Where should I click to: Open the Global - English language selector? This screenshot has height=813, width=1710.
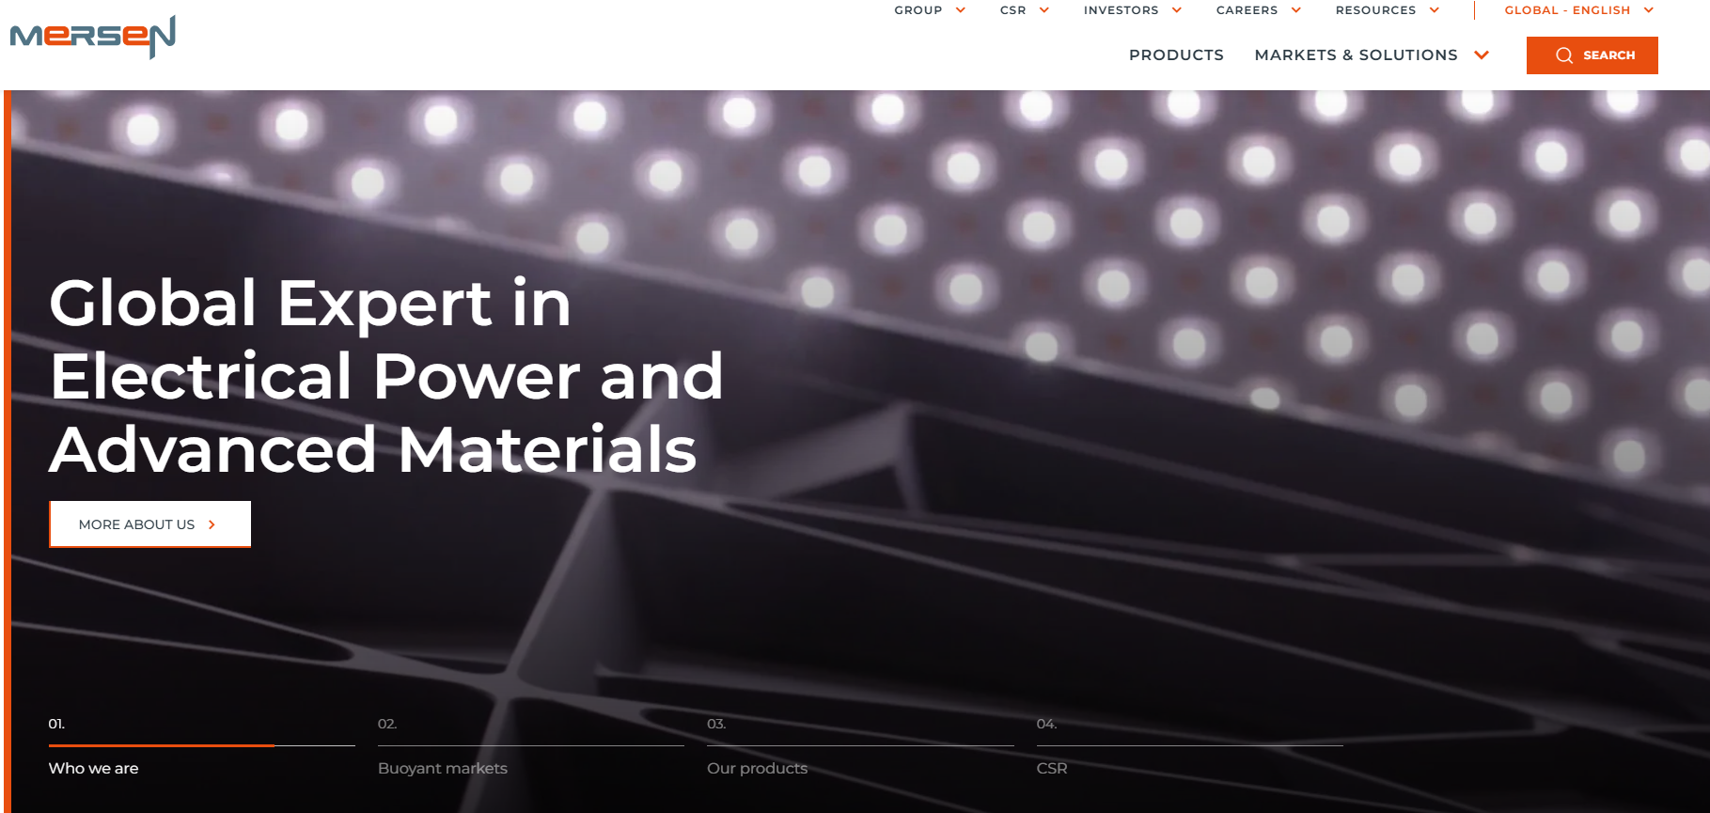coord(1579,10)
